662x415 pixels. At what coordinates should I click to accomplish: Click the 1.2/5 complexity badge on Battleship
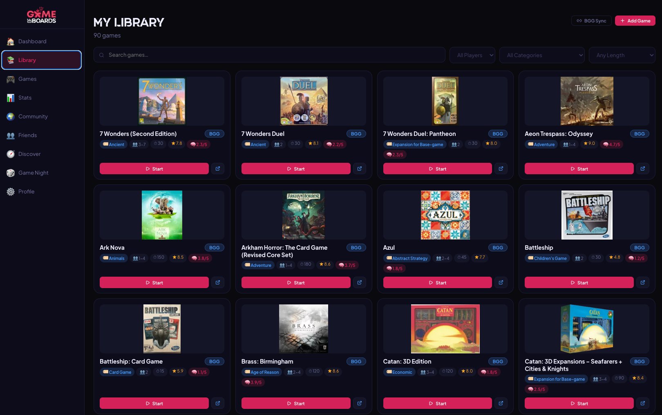[637, 258]
